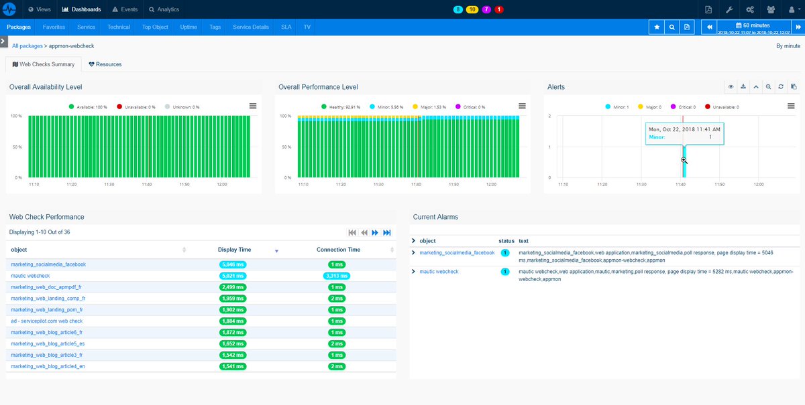Image resolution: width=805 pixels, height=405 pixels.
Task: Open the mautic webcheck object link
Action: coord(30,275)
